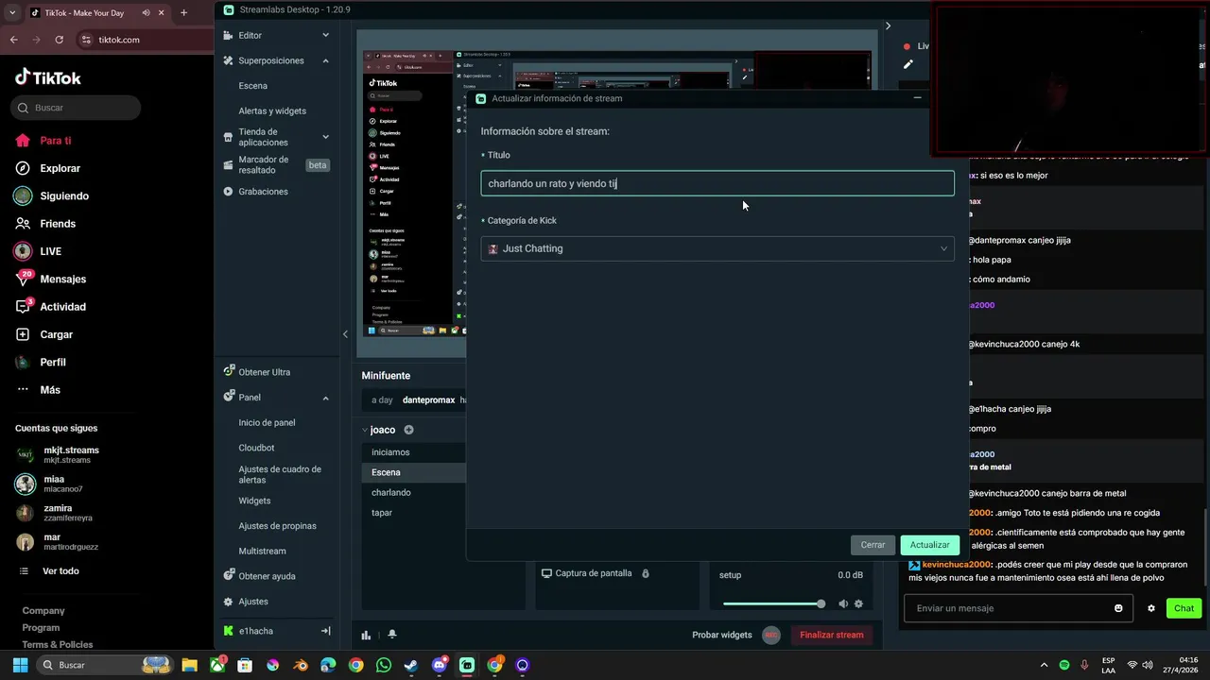1210x680 pixels.
Task: Open Steam from the taskbar
Action: tap(411, 665)
